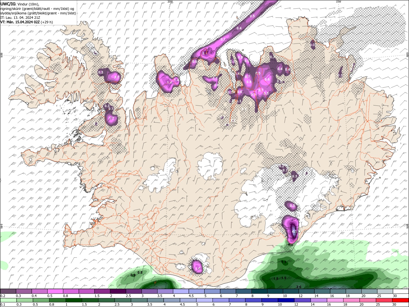
Task: Click the navy blue swatch between 10 and 12
Action: pos(285,300)
